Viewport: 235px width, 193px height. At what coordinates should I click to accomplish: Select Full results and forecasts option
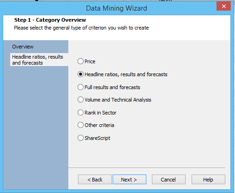click(x=80, y=87)
